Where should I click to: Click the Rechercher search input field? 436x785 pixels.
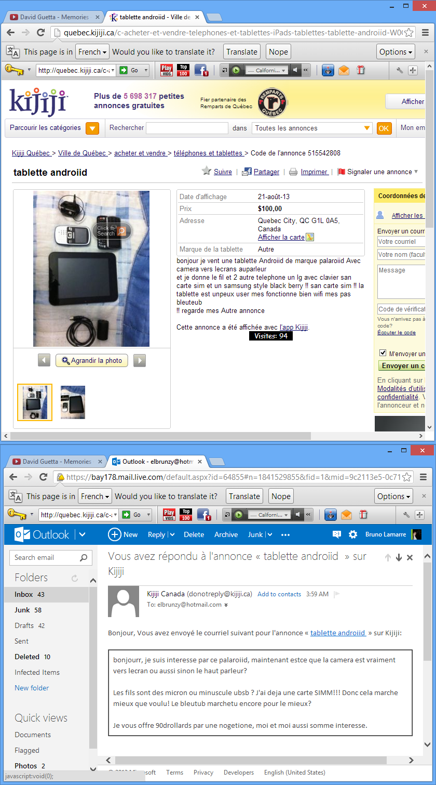click(x=187, y=128)
